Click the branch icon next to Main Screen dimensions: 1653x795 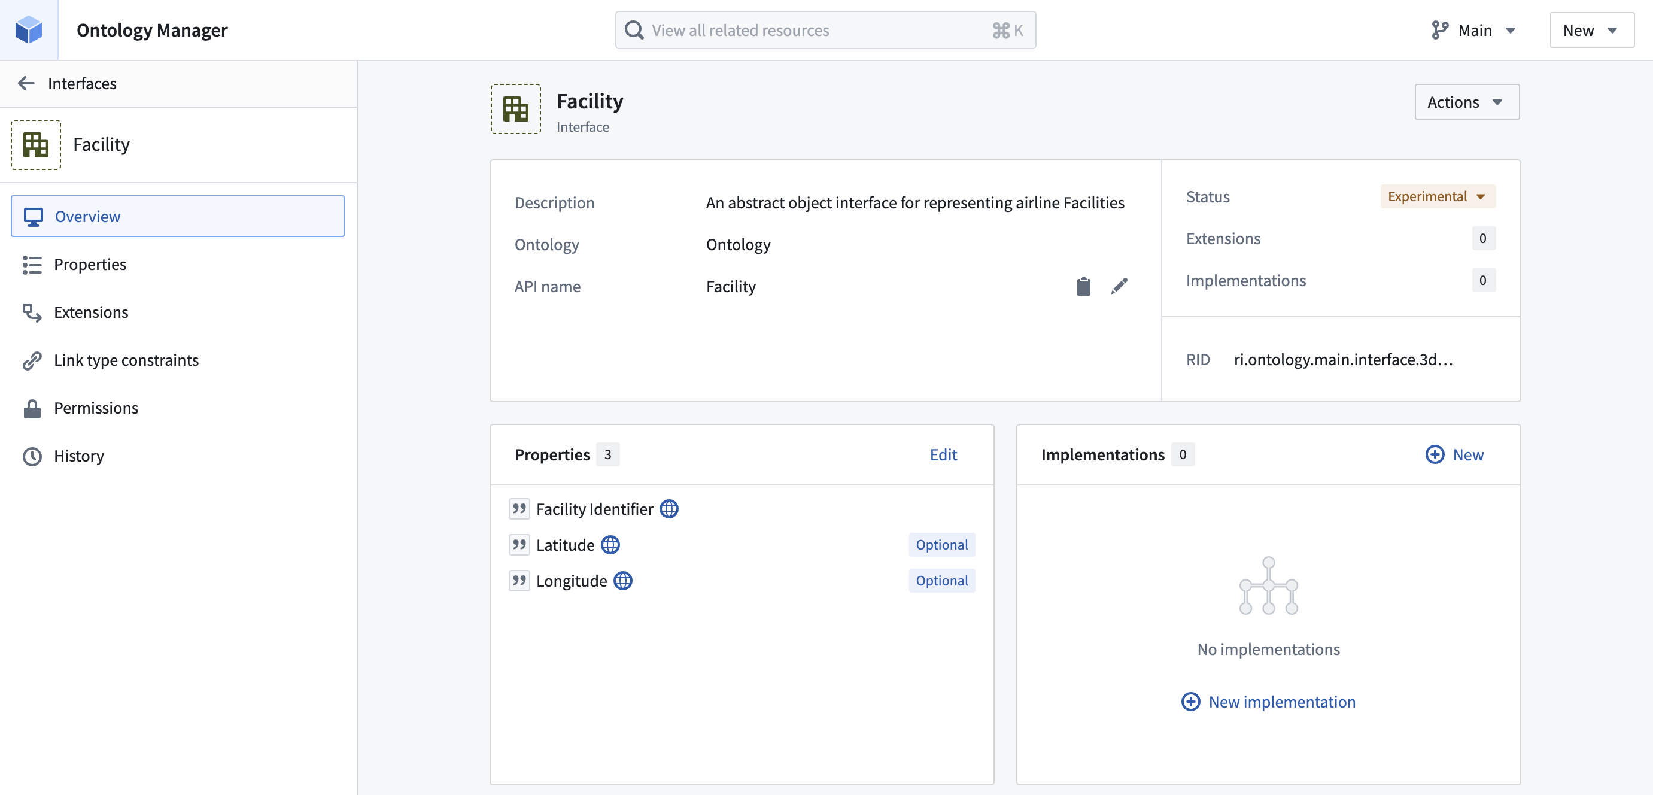(x=1439, y=30)
